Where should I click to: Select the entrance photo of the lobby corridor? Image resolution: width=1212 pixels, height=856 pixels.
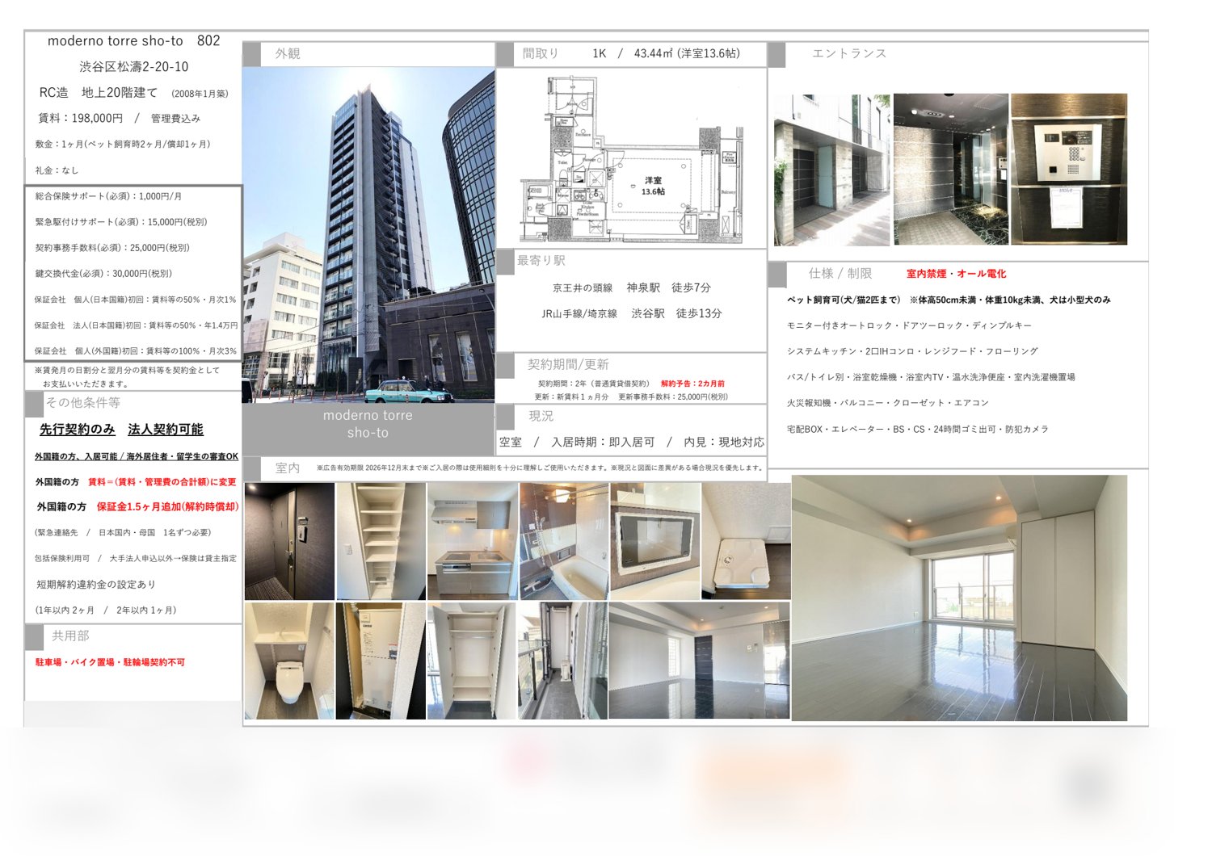coord(951,170)
